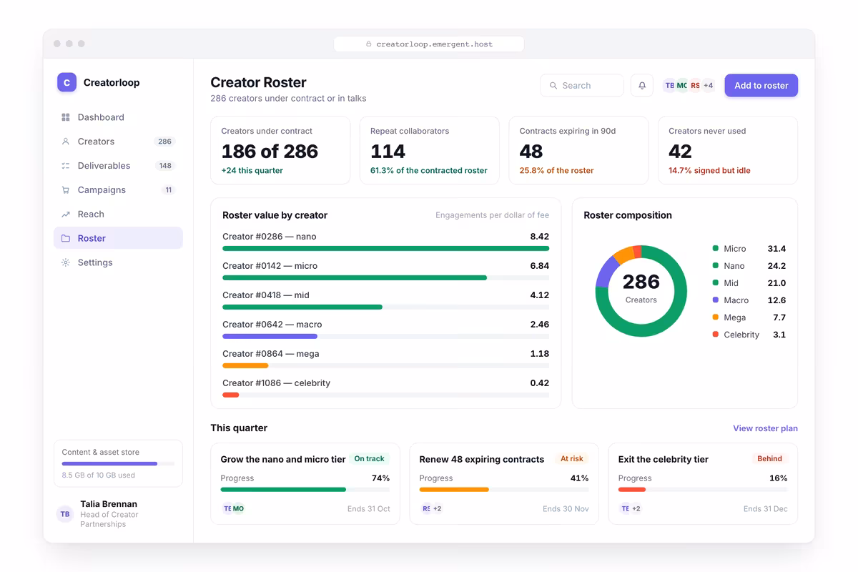Click the Campaigns cart icon
Viewport: 858px width, 572px height.
[x=66, y=190]
